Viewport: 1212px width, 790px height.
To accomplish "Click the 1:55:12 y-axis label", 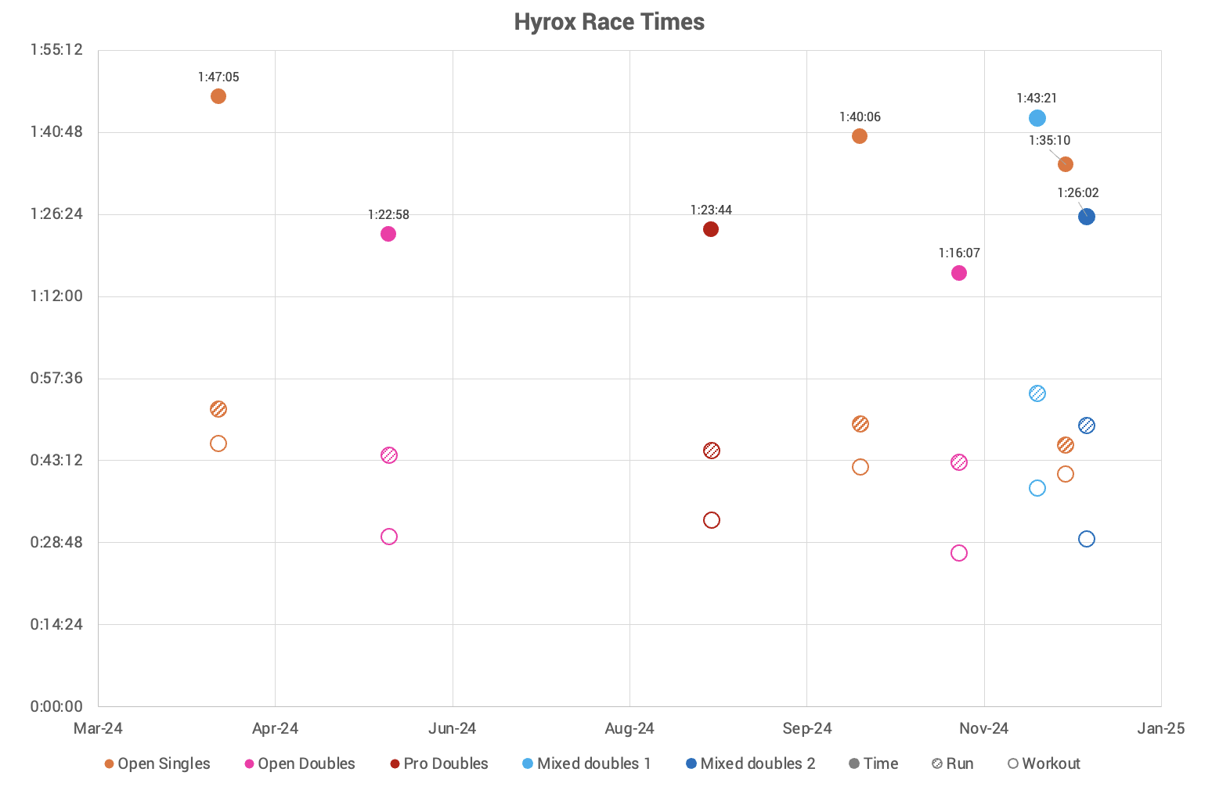I will [56, 50].
